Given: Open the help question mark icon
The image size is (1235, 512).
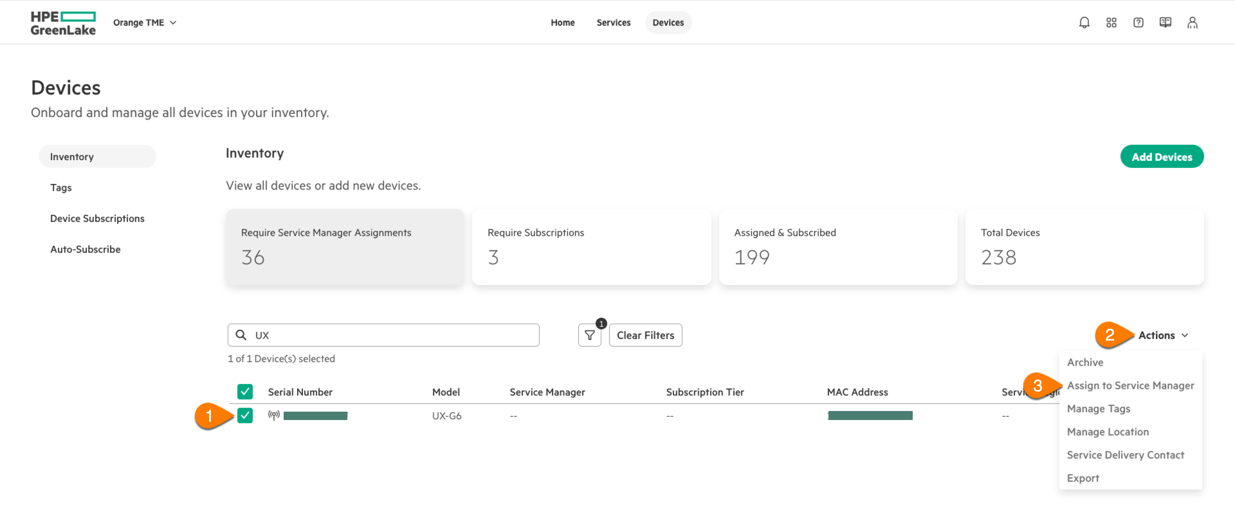Looking at the screenshot, I should coord(1138,23).
